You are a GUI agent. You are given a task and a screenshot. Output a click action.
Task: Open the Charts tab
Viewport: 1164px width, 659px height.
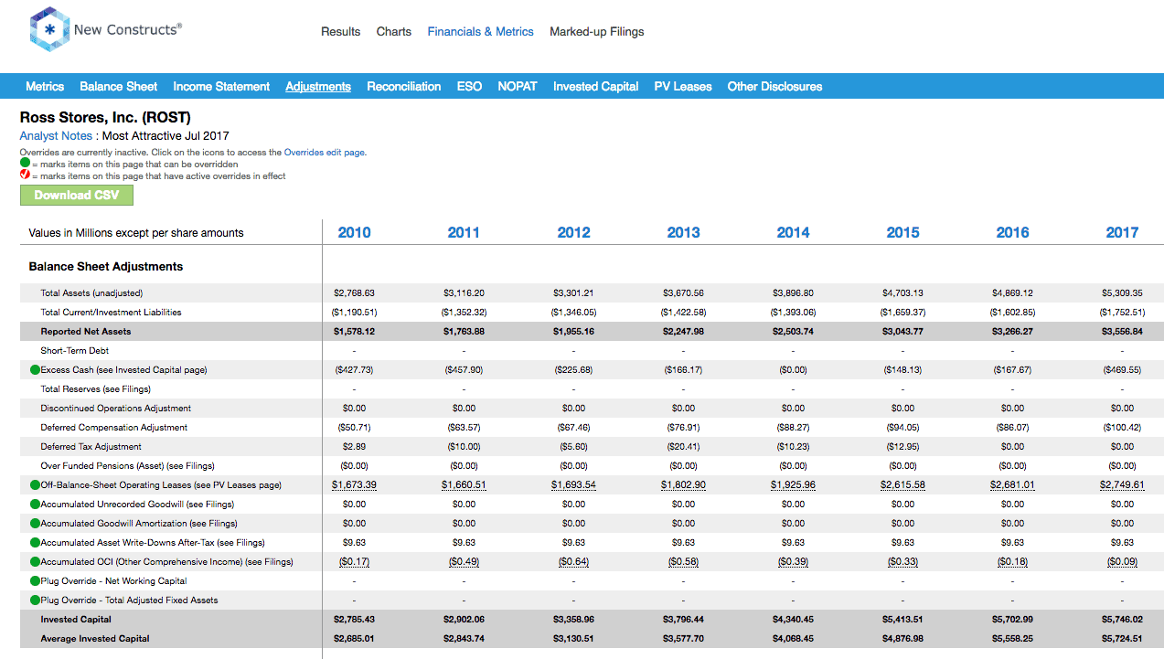point(394,31)
